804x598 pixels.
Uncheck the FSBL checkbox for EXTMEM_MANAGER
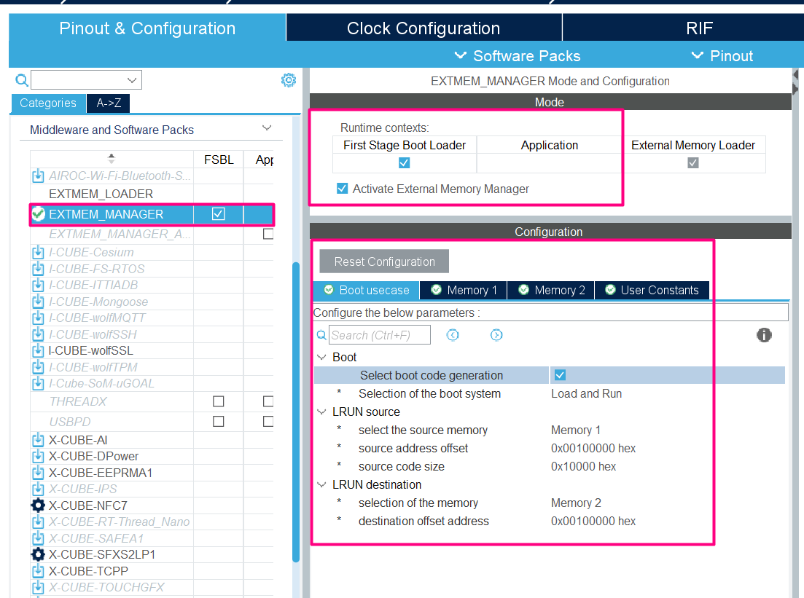click(219, 214)
